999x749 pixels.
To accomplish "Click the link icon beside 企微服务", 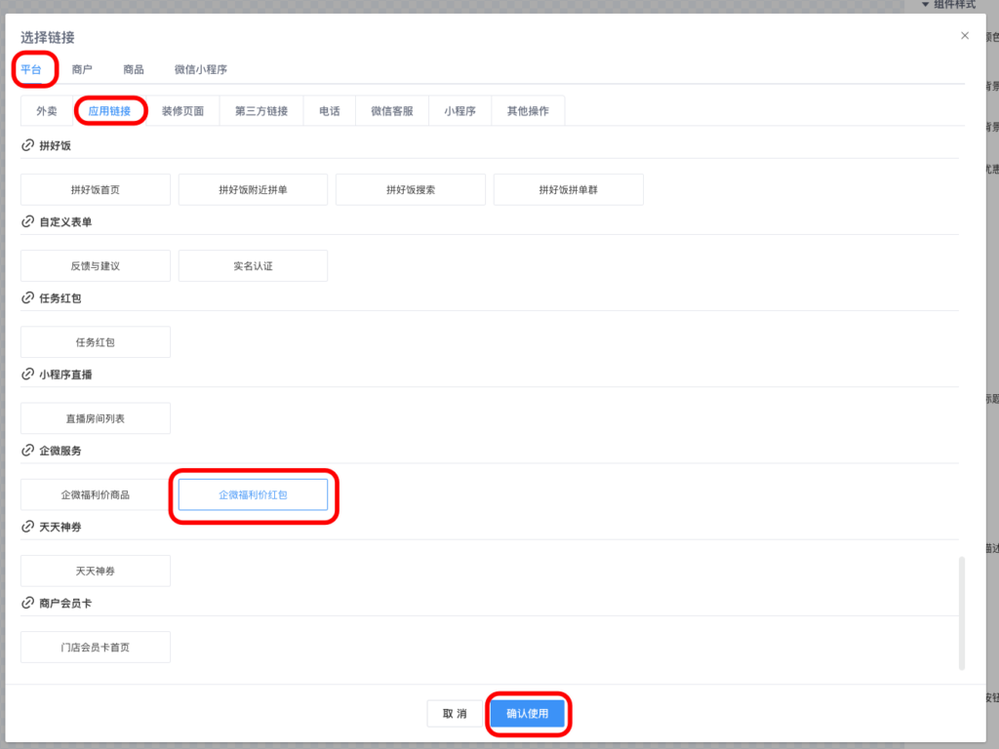I will tap(27, 452).
